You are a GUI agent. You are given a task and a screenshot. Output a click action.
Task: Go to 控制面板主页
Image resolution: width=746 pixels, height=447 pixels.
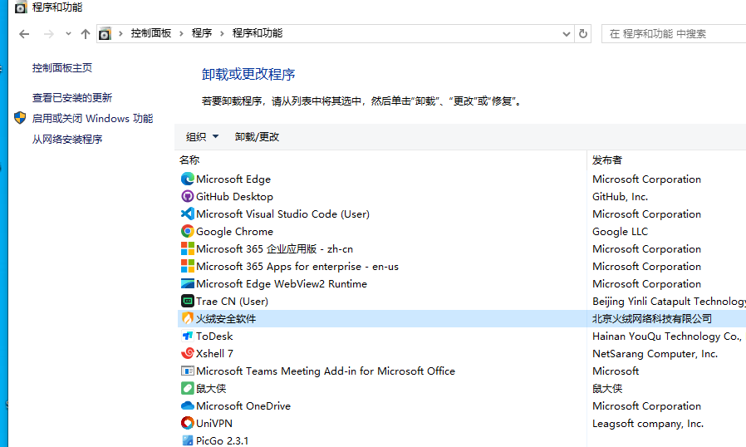(62, 68)
